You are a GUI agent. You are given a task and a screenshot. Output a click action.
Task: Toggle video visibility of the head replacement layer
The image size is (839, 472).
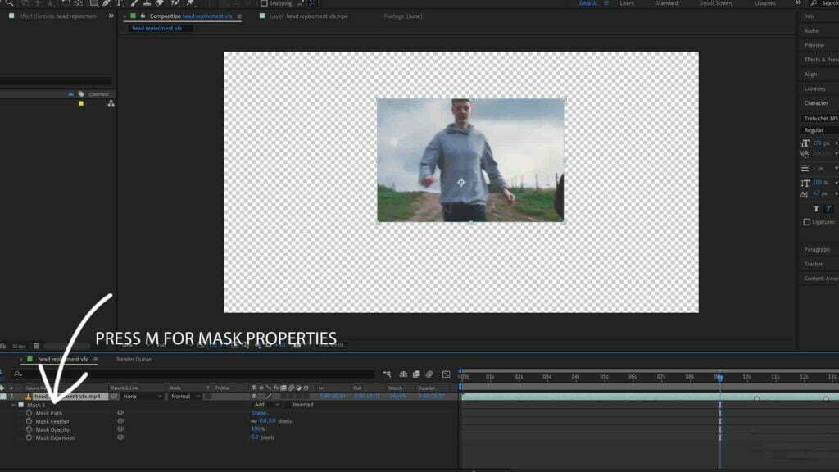(254, 397)
